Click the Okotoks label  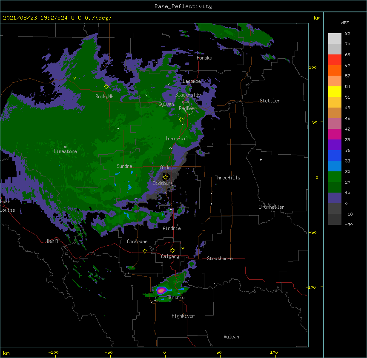pyautogui.click(x=175, y=298)
